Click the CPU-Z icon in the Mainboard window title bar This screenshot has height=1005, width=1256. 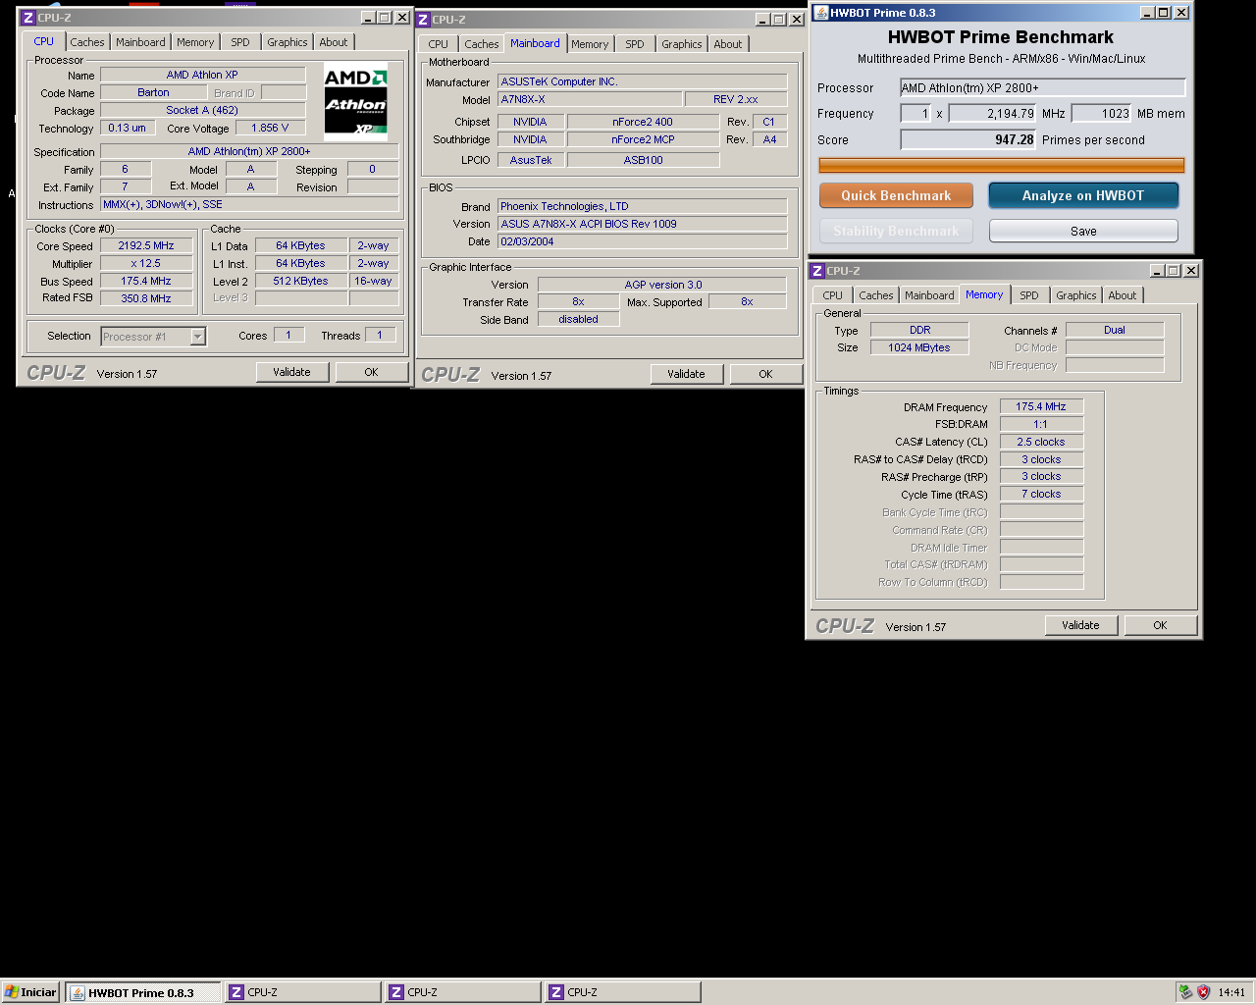pyautogui.click(x=423, y=20)
